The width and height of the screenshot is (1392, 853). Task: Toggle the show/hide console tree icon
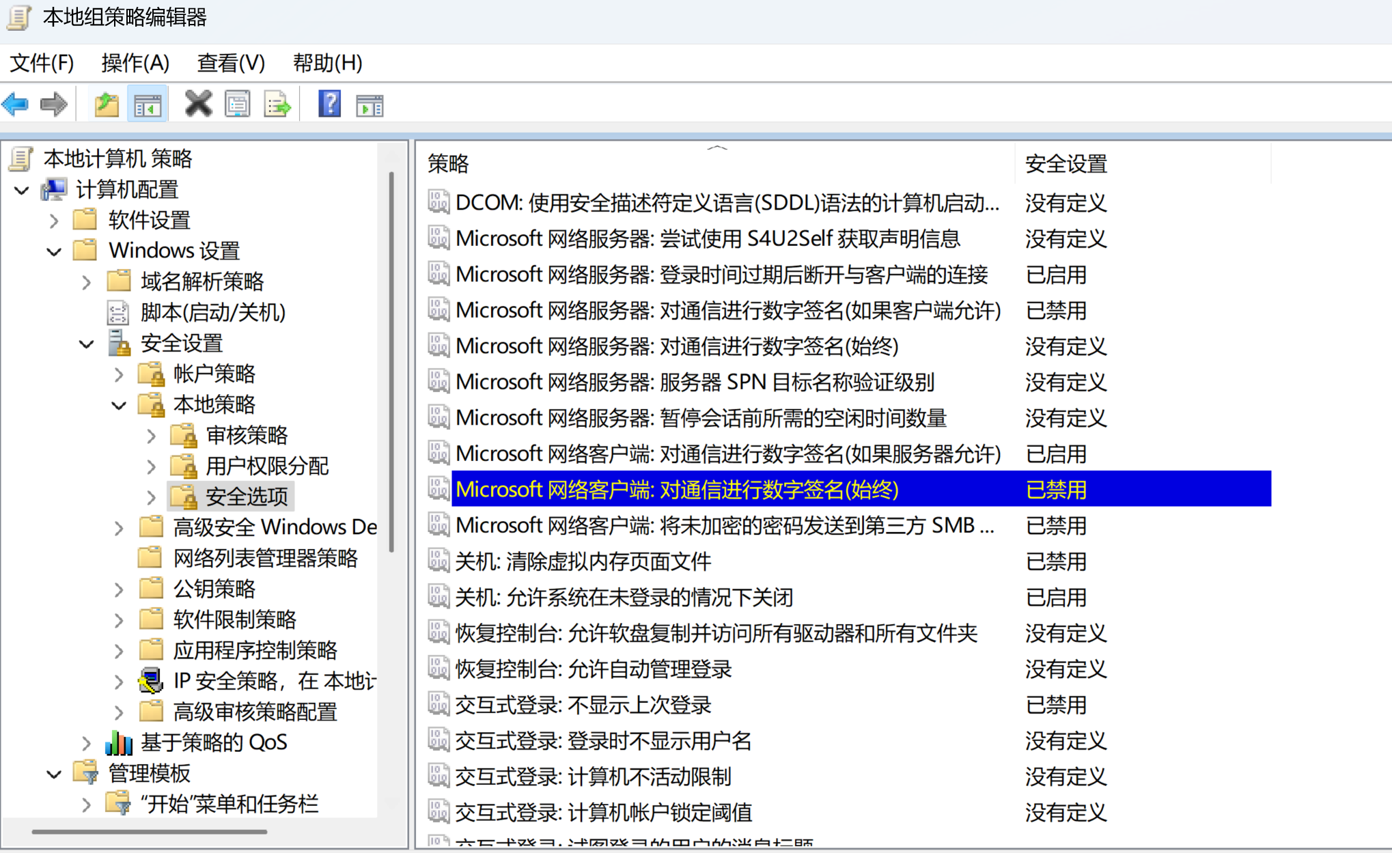pyautogui.click(x=148, y=104)
